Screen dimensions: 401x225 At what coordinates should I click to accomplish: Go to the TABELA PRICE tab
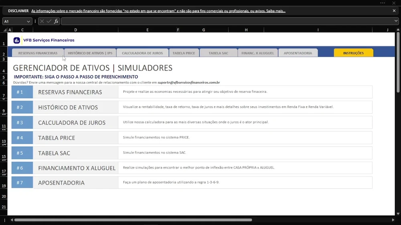(184, 53)
